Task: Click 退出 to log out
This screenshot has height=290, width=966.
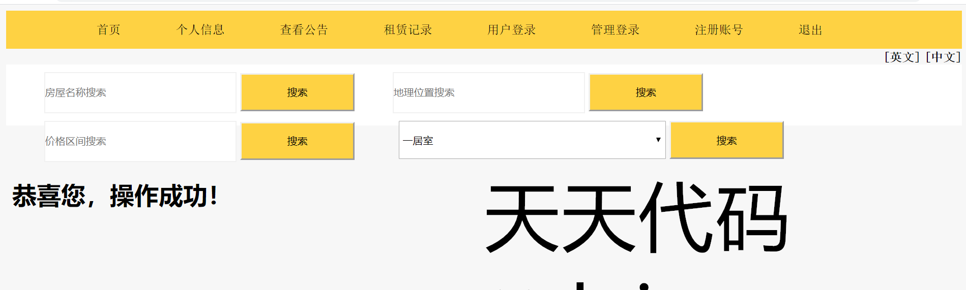Action: (x=810, y=30)
